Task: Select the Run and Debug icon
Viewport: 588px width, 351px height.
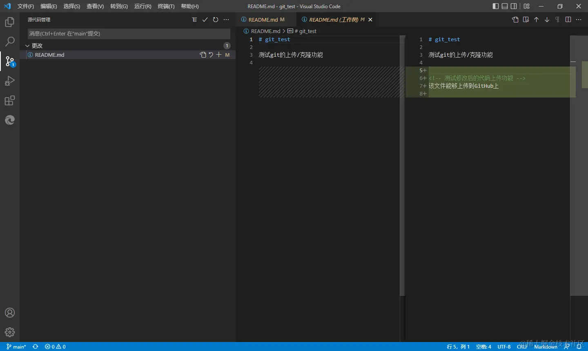Action: [9, 81]
